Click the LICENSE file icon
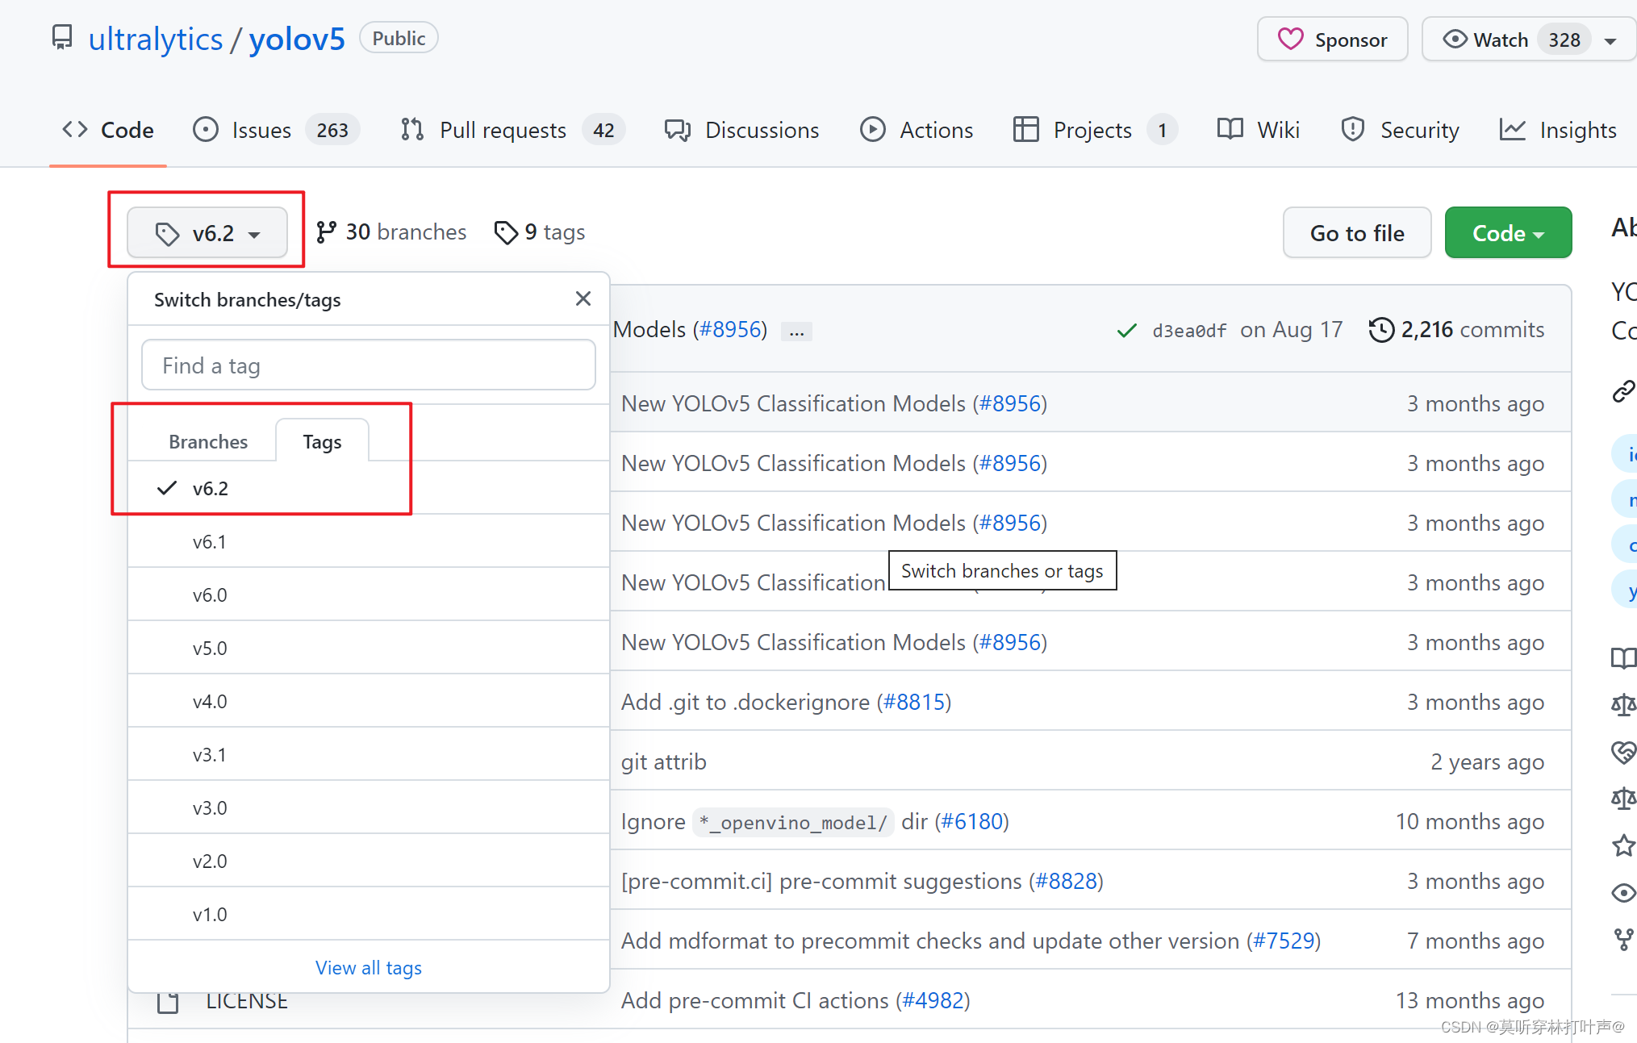 pyautogui.click(x=168, y=1003)
